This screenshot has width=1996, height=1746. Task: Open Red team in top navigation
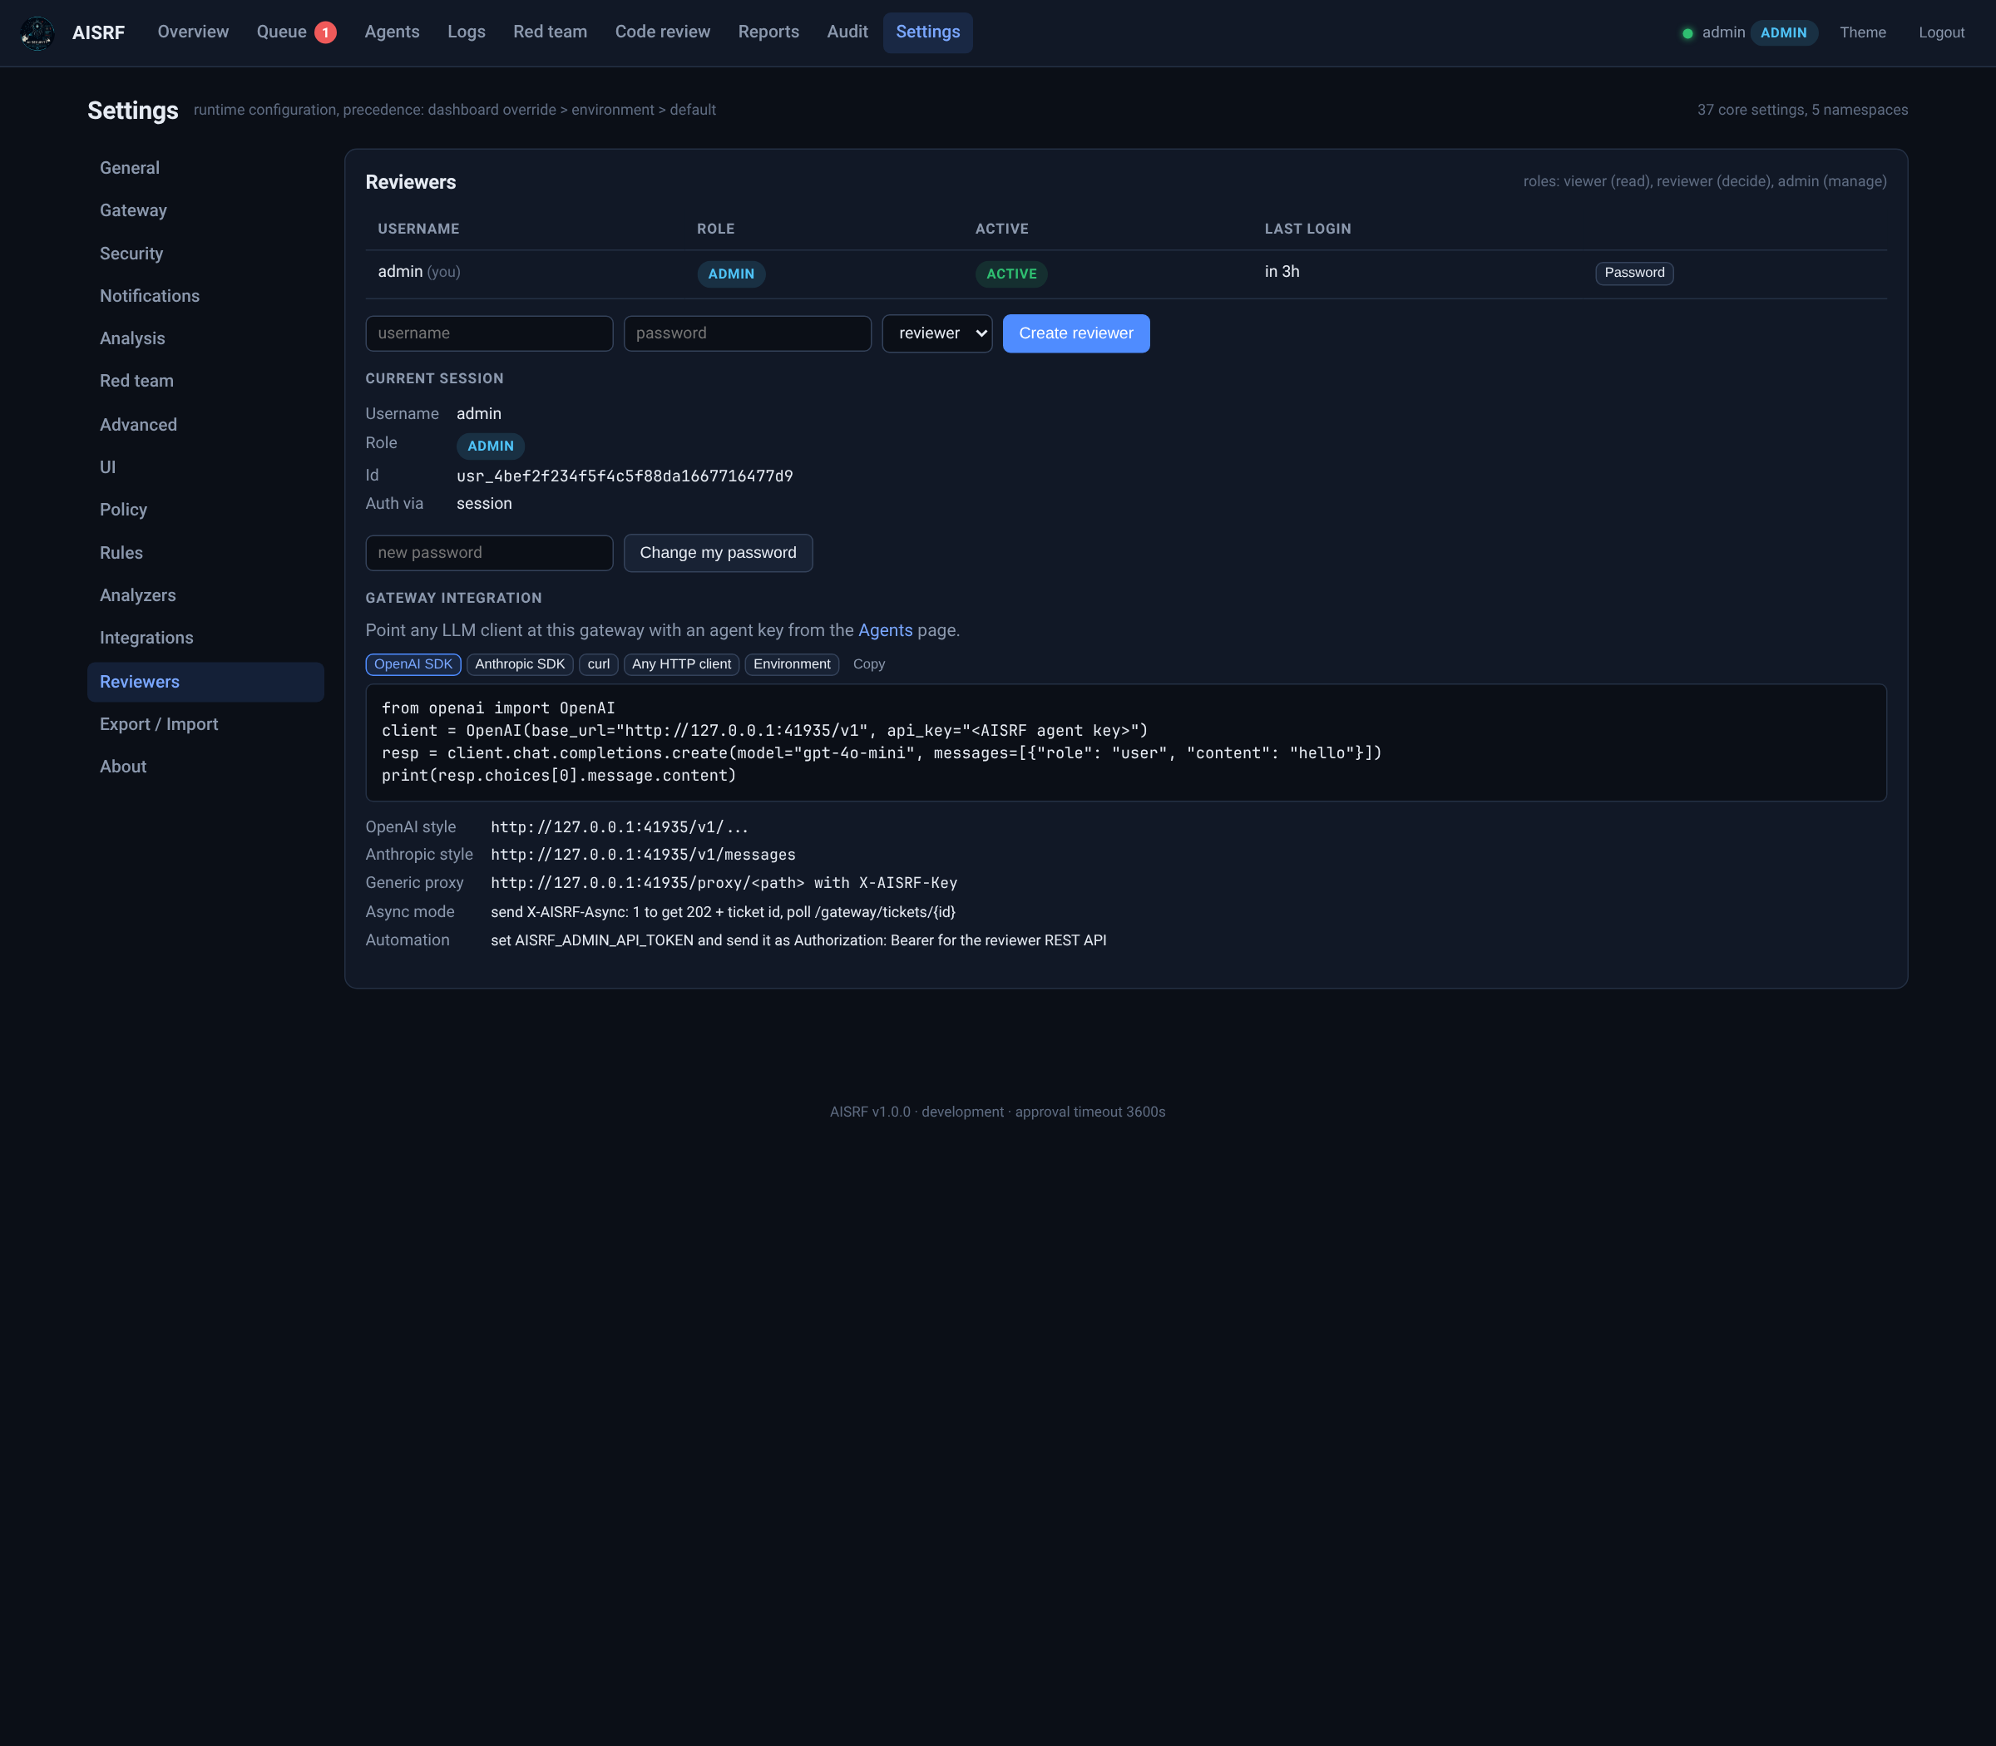pos(550,32)
